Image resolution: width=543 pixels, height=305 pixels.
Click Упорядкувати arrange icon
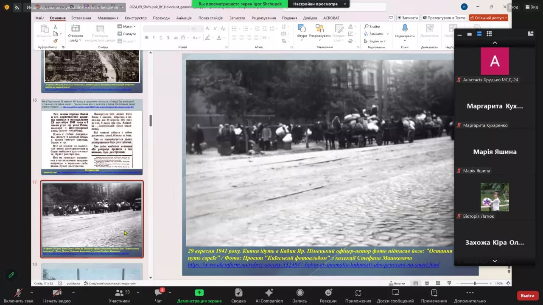320,28
